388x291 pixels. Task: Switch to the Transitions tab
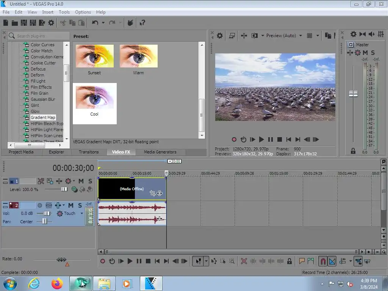pyautogui.click(x=89, y=152)
